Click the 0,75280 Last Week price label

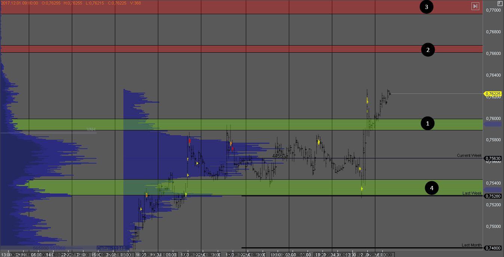click(x=493, y=196)
